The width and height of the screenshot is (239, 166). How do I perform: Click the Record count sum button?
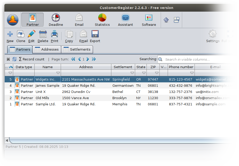click(x=32, y=59)
